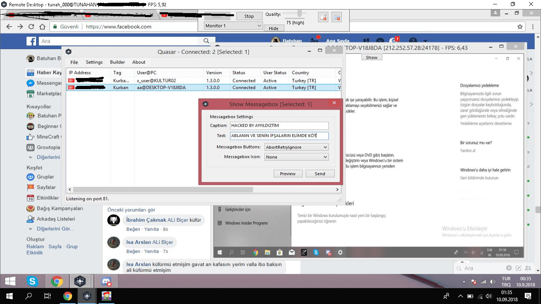Click the Discord icon on the remote taskbar
541x304 pixels.
(106, 281)
